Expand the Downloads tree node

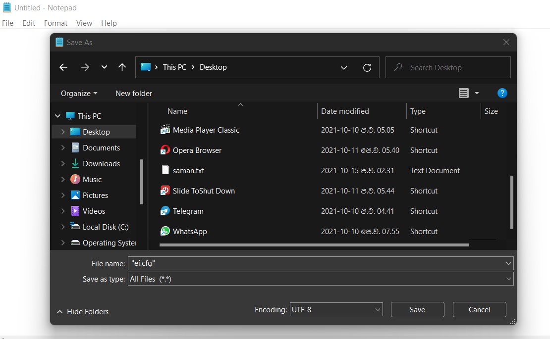point(63,163)
